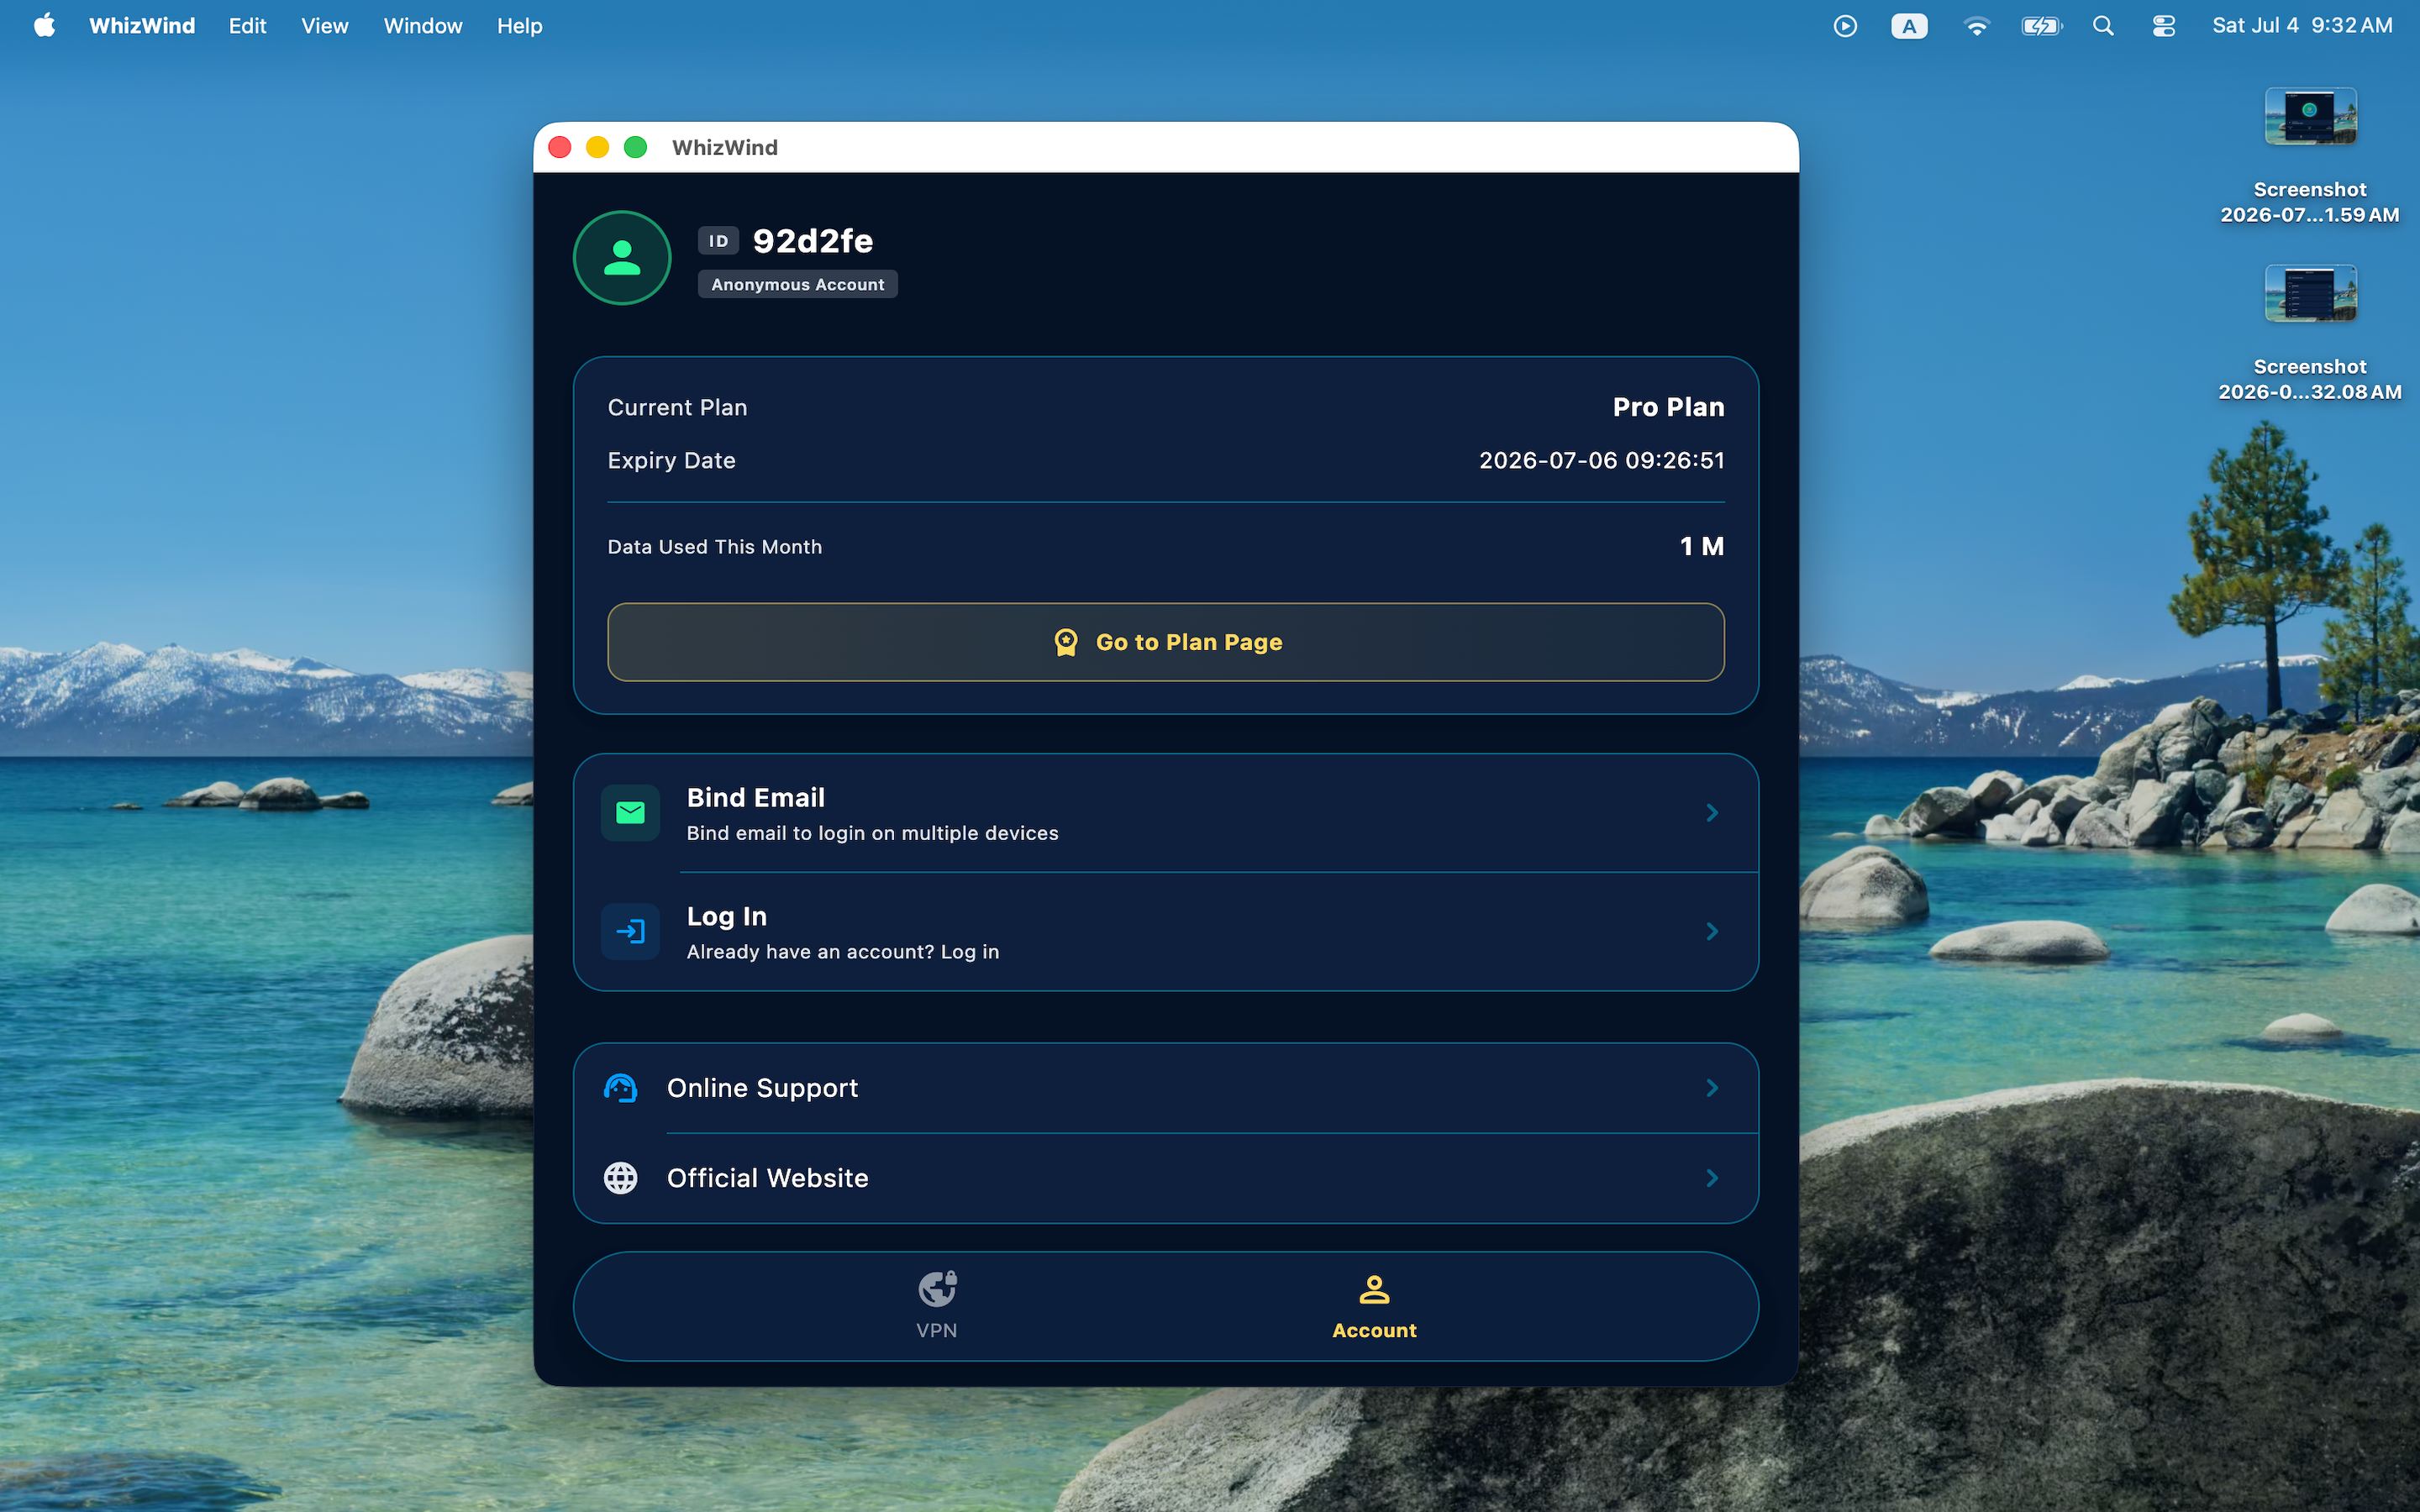Click the green envelope Bind Email icon
Viewport: 2420px width, 1512px height.
pos(630,813)
